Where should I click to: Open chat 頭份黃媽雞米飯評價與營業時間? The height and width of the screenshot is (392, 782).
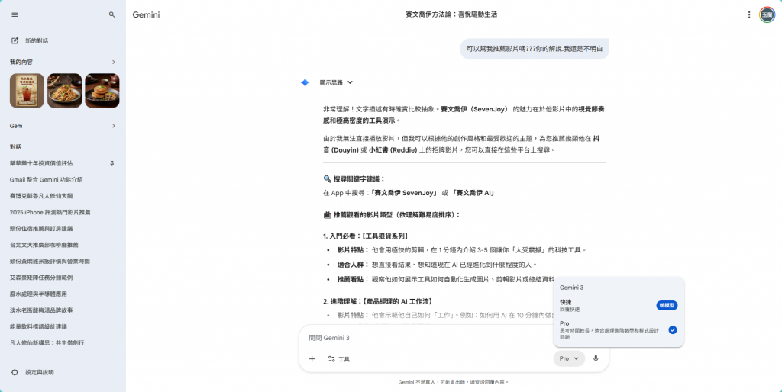pyautogui.click(x=50, y=261)
